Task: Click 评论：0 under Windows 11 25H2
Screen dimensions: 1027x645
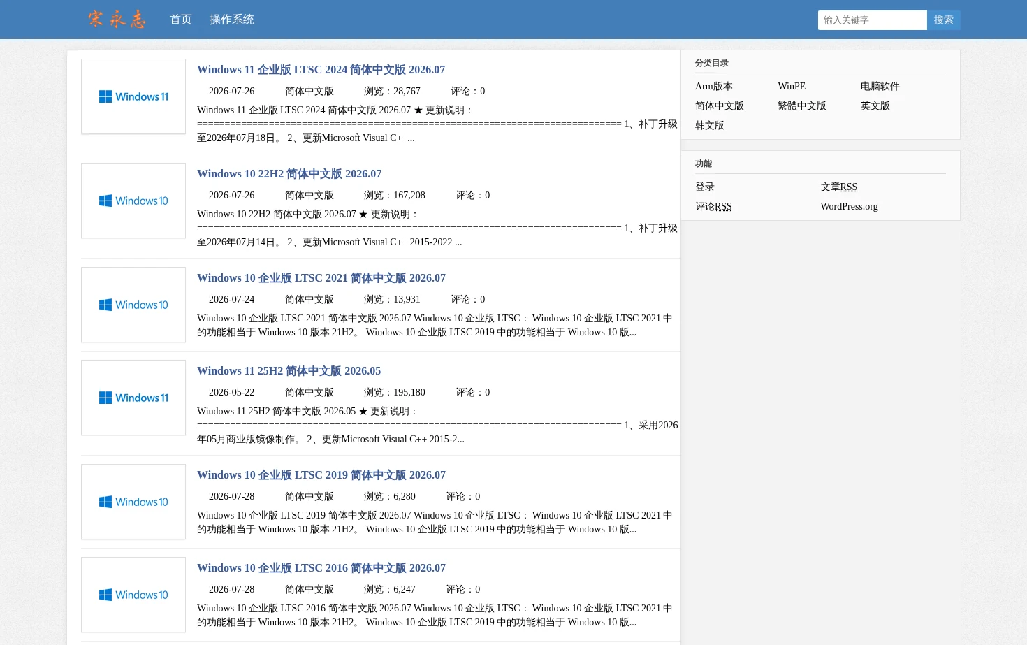Action: [473, 393]
